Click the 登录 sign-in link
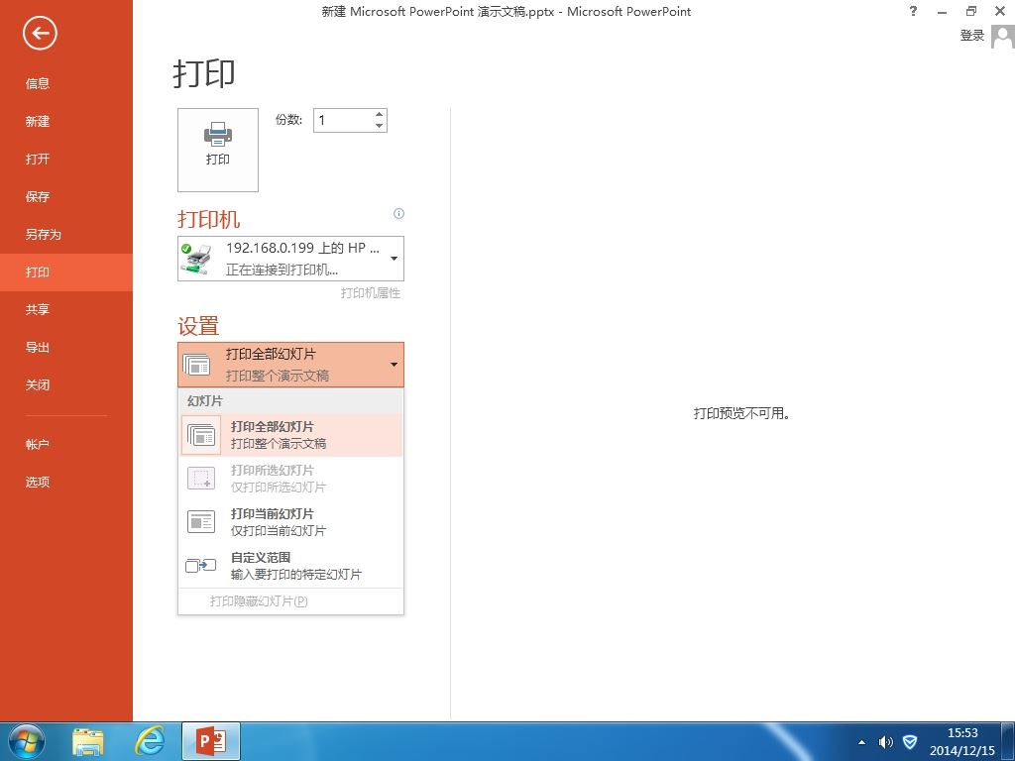The width and height of the screenshot is (1015, 761). (x=971, y=36)
